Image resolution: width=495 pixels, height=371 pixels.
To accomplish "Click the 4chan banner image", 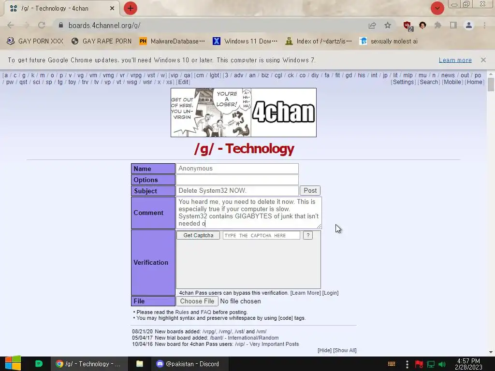I will point(244,113).
